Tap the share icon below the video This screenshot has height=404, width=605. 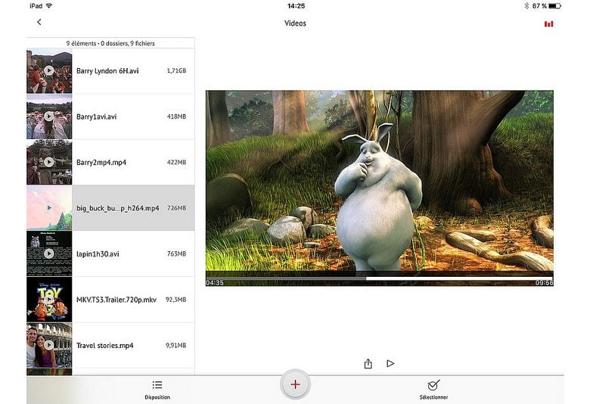(x=368, y=363)
